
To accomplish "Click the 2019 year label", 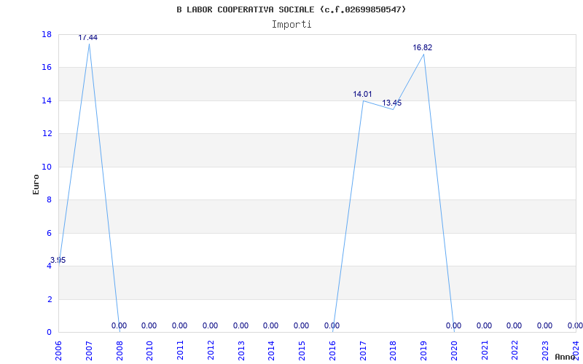I will coord(424,351).
